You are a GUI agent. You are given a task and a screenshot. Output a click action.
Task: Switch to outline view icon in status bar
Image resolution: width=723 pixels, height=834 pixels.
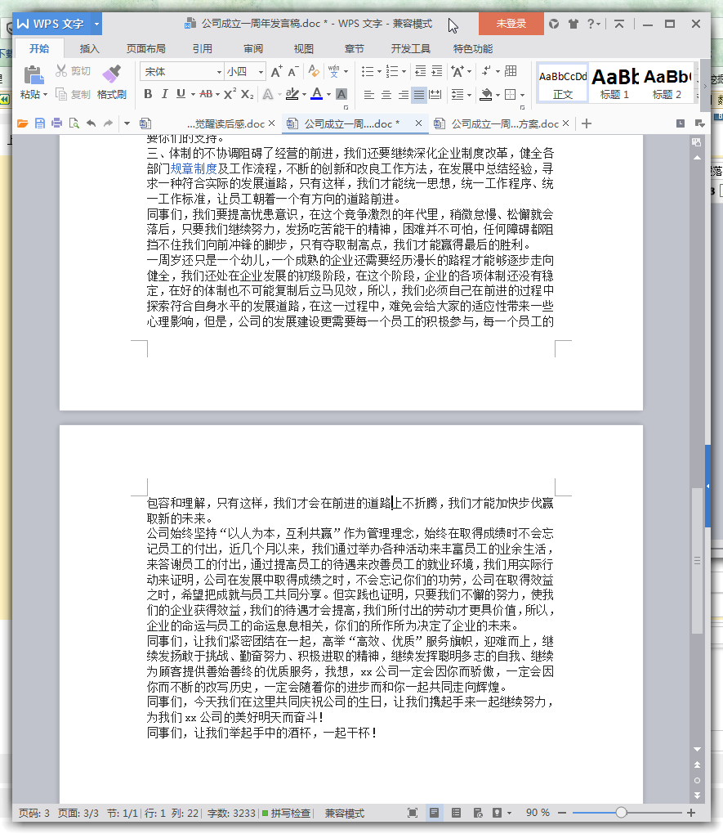[456, 813]
